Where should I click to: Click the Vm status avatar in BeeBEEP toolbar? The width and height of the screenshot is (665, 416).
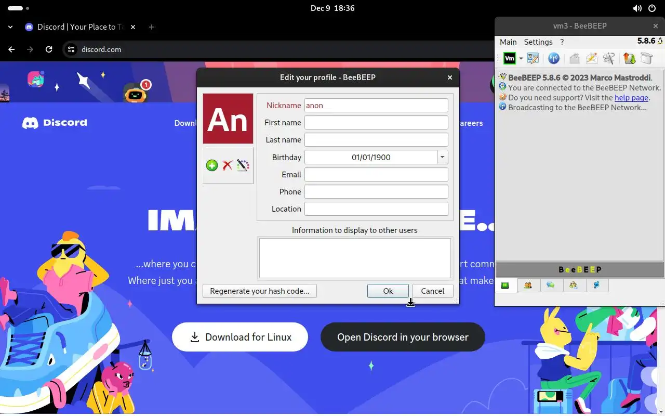pos(510,58)
